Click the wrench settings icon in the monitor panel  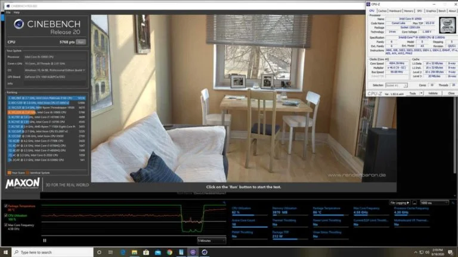click(x=453, y=203)
